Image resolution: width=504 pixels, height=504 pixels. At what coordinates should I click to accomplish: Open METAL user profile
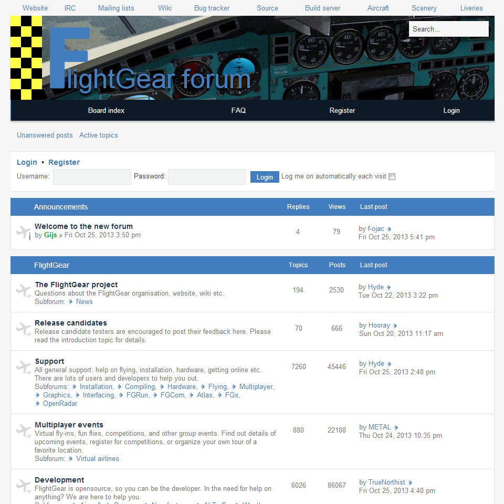[x=380, y=427]
